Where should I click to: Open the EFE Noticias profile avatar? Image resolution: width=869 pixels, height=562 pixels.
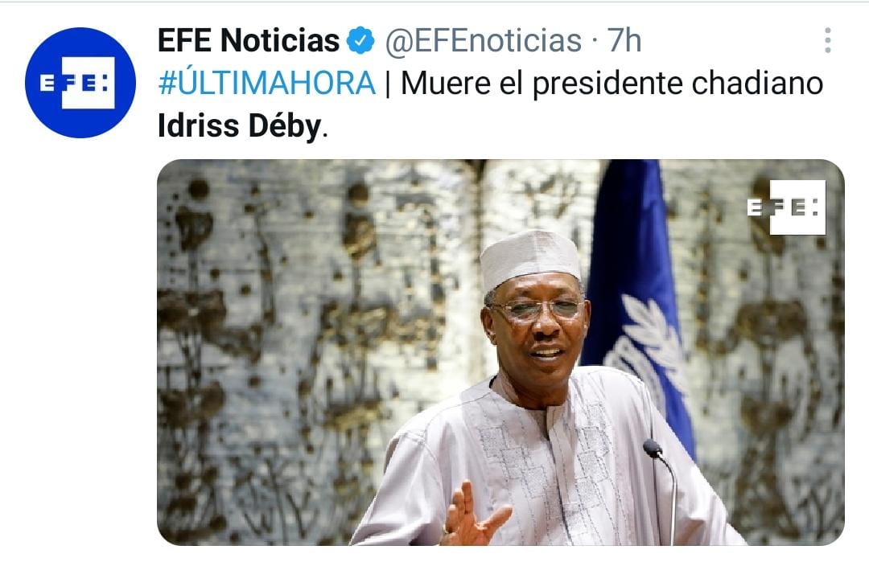(x=80, y=83)
